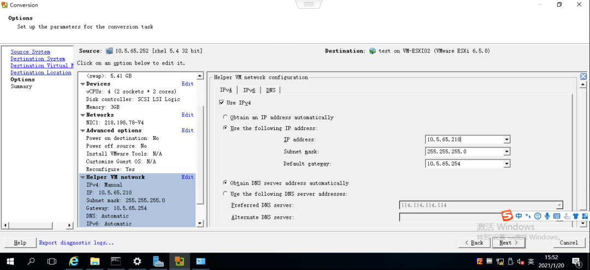
Task: Click the wizard steps horizontal scrollbar right arrow
Action: (x=69, y=225)
